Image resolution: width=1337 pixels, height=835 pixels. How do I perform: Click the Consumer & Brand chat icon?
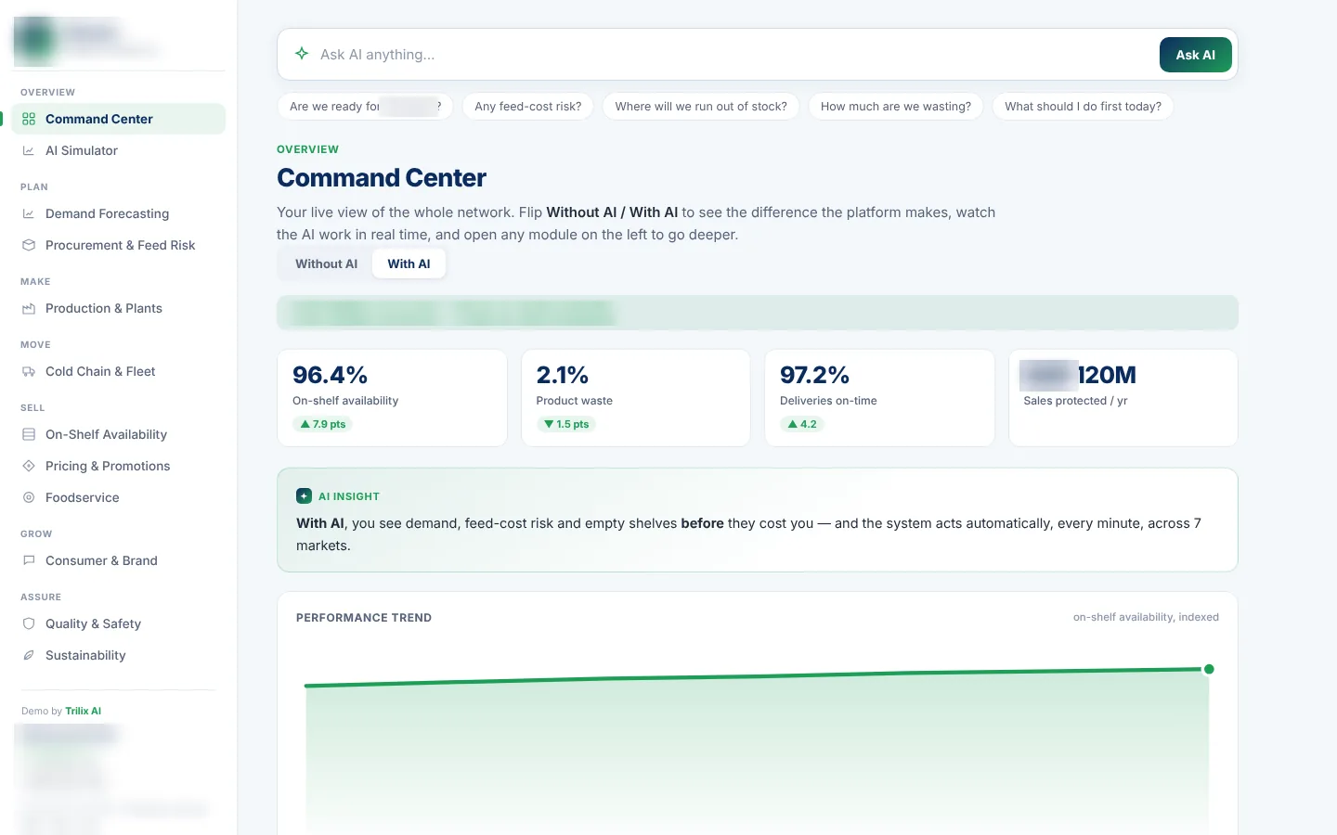(x=29, y=560)
